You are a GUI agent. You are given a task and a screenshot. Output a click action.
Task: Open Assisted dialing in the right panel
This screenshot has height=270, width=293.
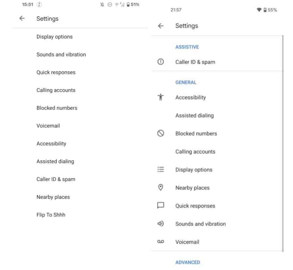[x=194, y=115]
